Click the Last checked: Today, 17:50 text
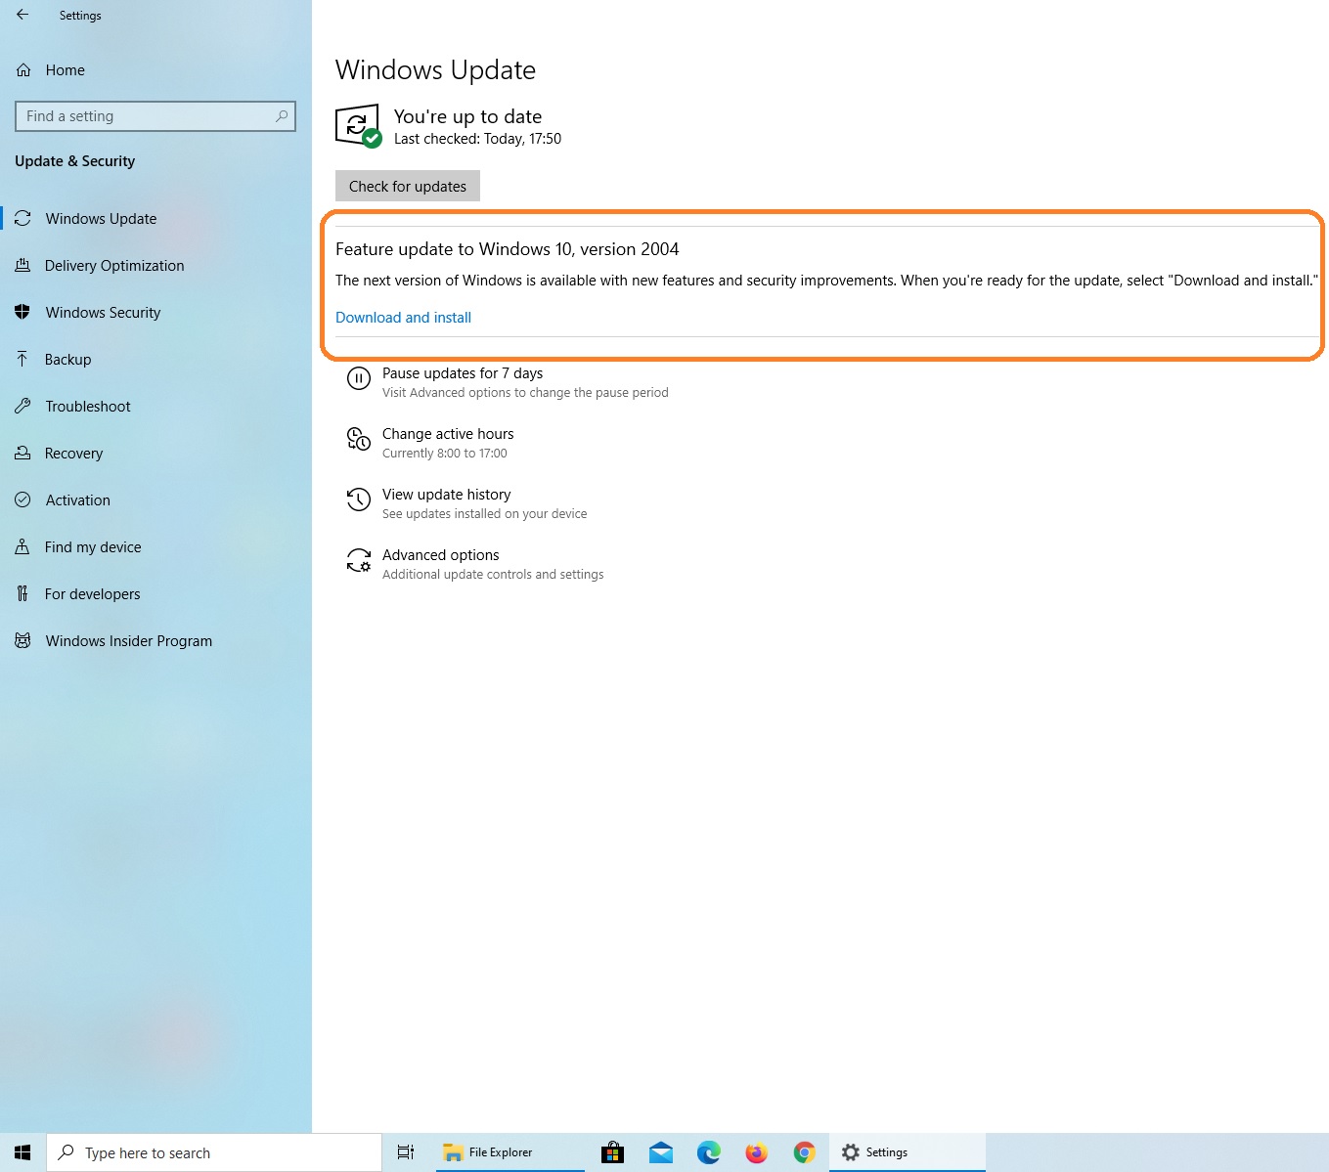 click(477, 139)
